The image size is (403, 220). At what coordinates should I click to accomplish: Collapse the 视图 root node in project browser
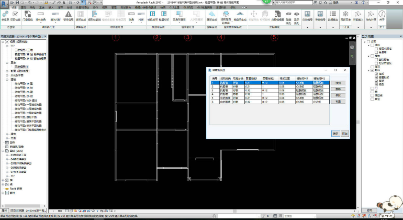(x=3, y=42)
